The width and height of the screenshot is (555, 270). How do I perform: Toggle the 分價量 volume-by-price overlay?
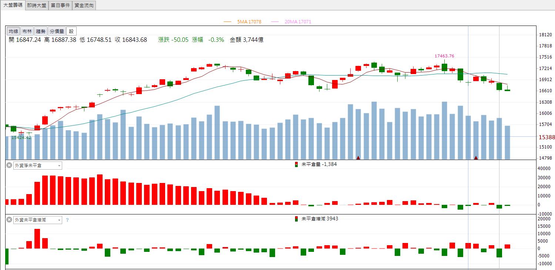pyautogui.click(x=57, y=31)
